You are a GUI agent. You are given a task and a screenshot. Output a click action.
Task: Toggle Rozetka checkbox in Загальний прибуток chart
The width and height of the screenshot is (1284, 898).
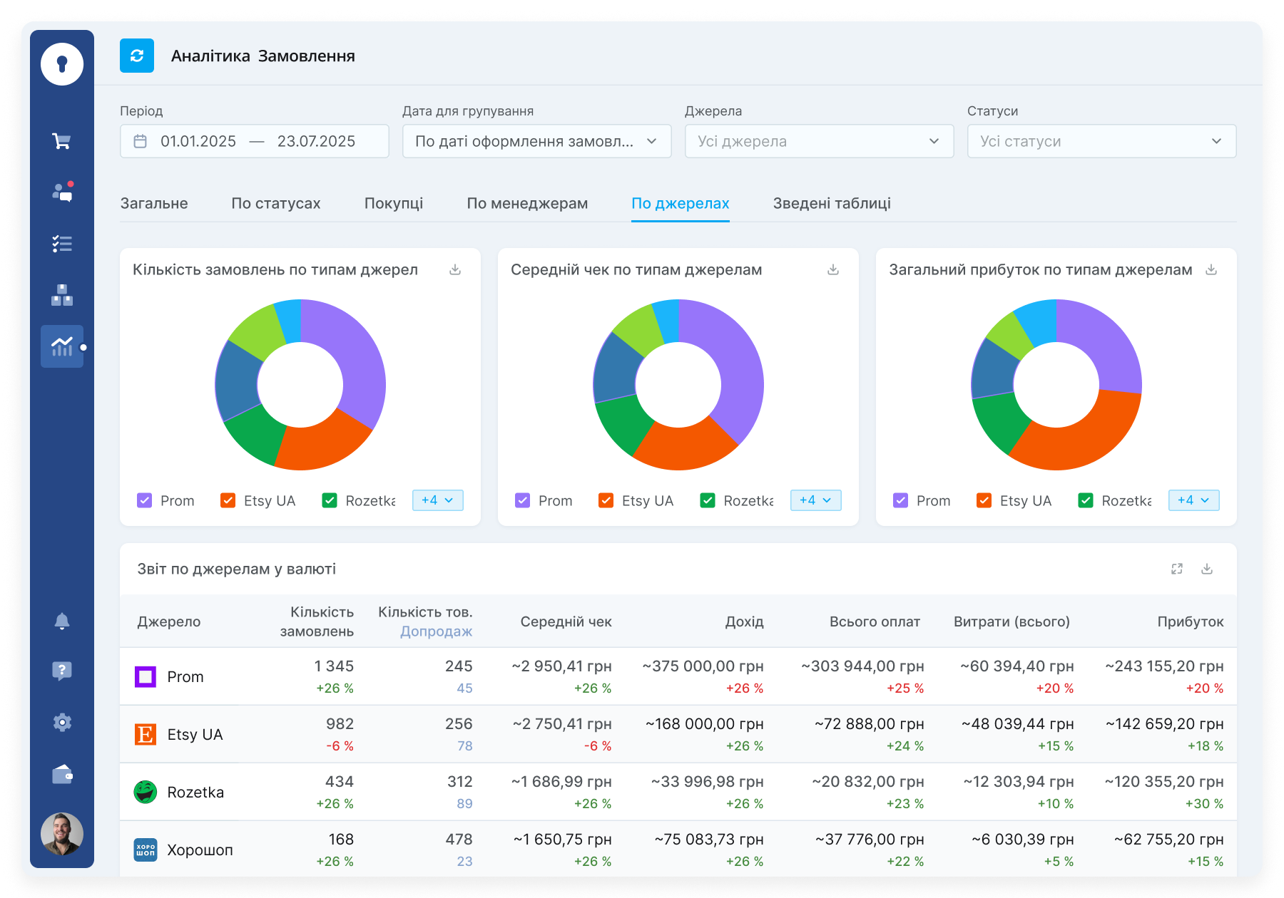coord(1086,500)
